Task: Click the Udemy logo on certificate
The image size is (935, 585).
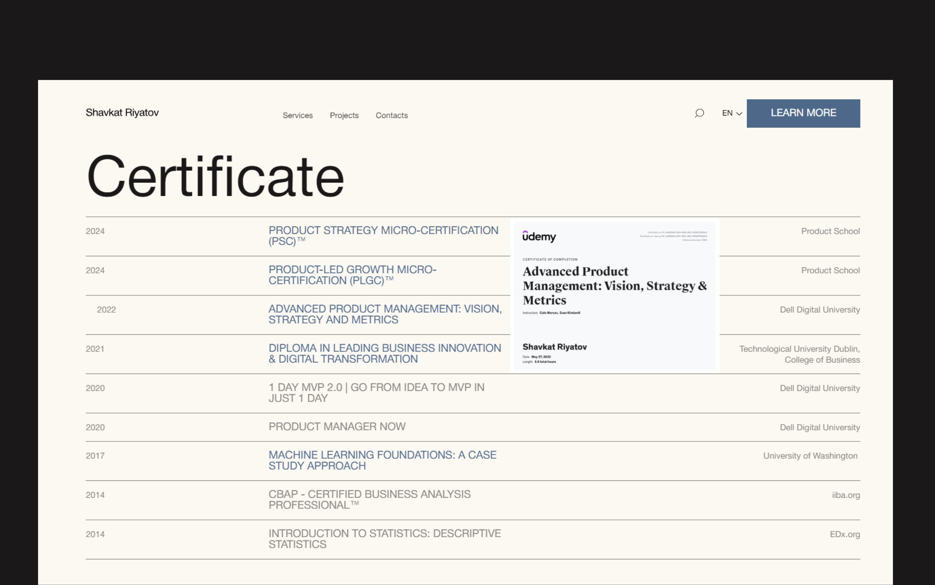Action: [539, 236]
